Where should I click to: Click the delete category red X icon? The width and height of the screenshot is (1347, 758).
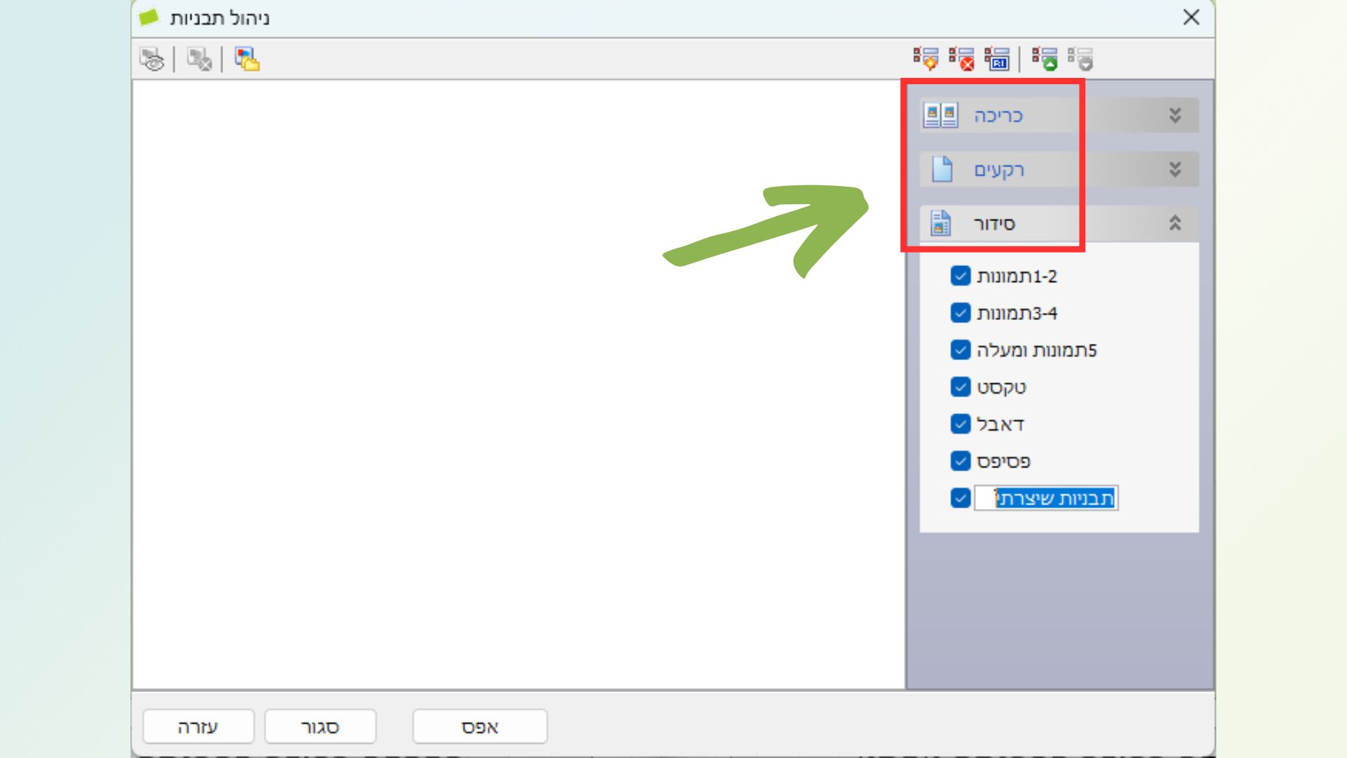(x=961, y=60)
